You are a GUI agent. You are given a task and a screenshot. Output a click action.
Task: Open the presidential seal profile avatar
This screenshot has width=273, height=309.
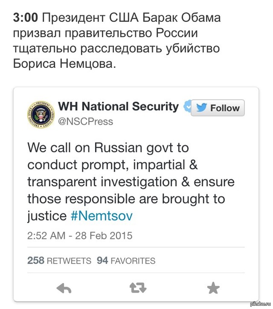click(41, 114)
